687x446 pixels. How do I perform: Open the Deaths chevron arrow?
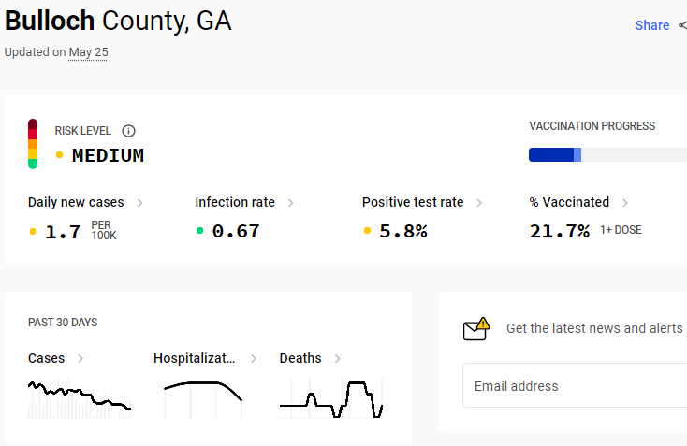(x=337, y=359)
